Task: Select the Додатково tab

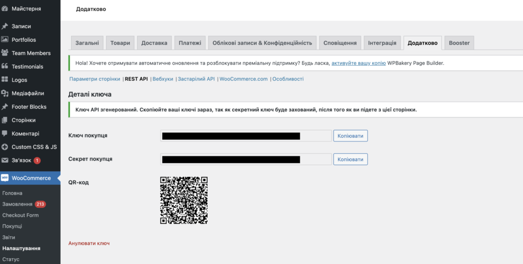Action: pos(423,43)
